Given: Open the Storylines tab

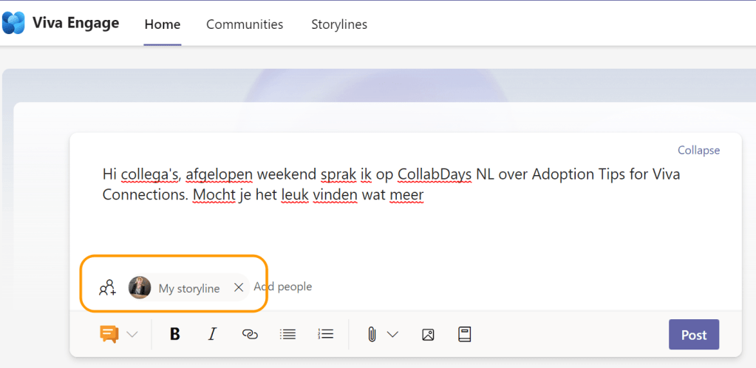Looking at the screenshot, I should 339,24.
